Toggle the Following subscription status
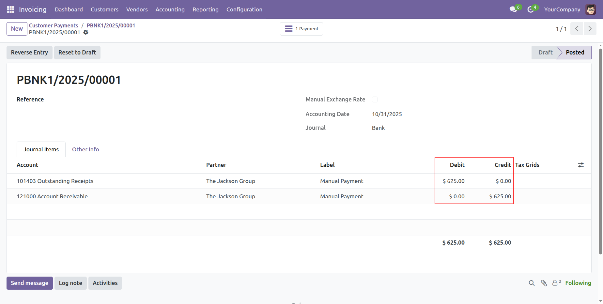The image size is (603, 304). click(x=578, y=283)
